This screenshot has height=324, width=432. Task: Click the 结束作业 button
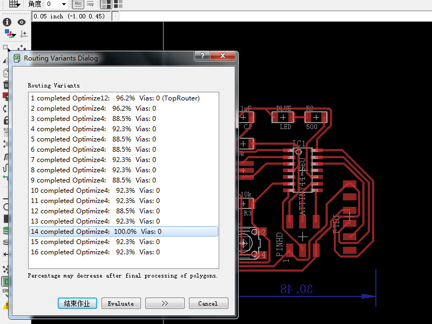[77, 303]
